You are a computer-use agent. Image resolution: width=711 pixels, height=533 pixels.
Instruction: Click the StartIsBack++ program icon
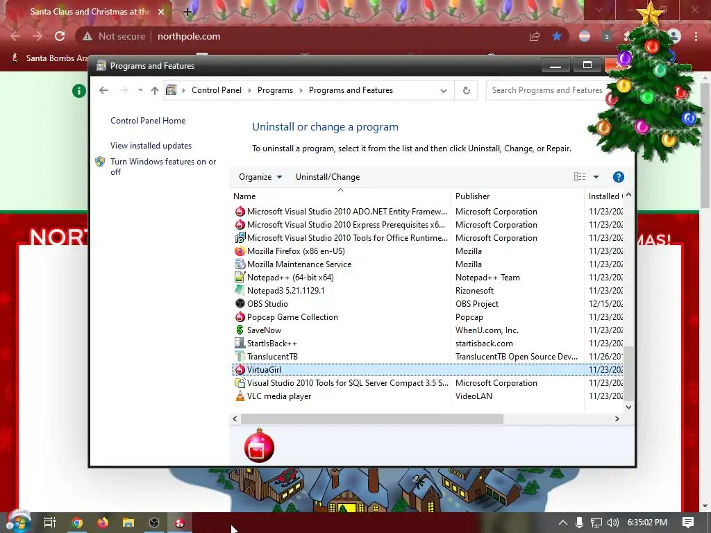240,344
